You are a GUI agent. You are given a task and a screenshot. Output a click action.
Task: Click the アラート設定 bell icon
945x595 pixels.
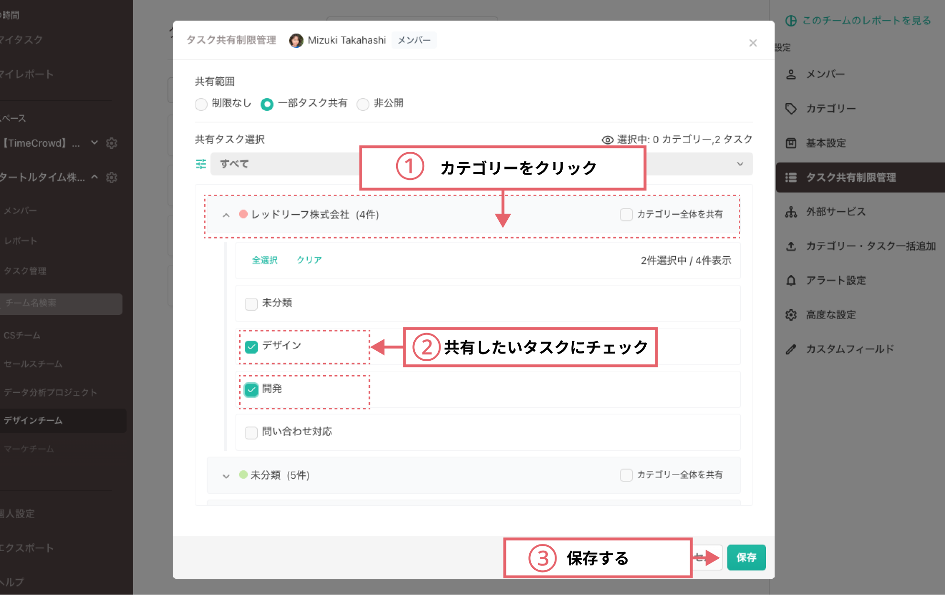point(791,281)
